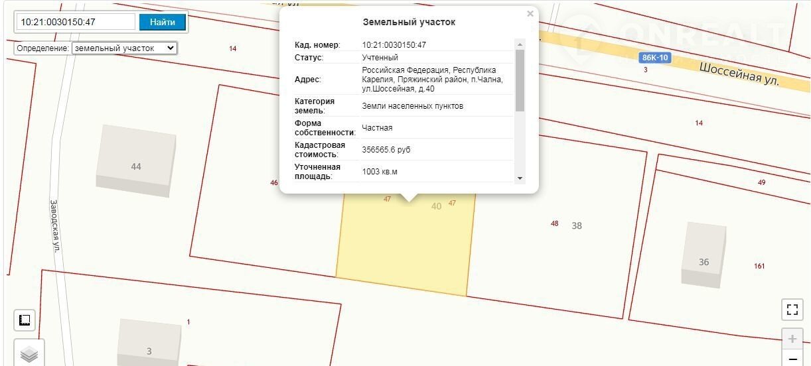The height and width of the screenshot is (366, 811).
Task: Click the 86K-10 road badge
Action: [655, 58]
